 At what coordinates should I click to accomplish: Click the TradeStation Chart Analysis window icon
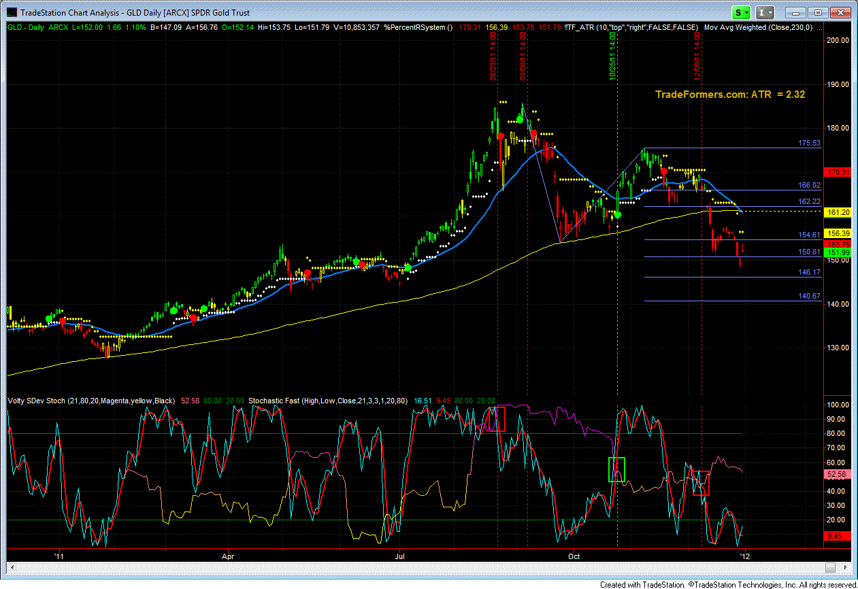12,12
